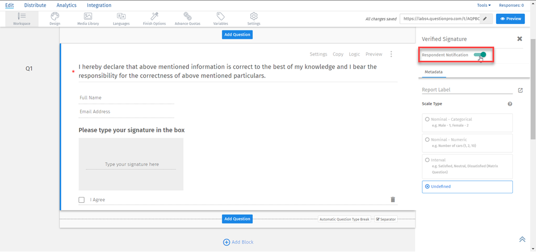Open Scale Type help question mark
536x252 pixels.
click(510, 104)
